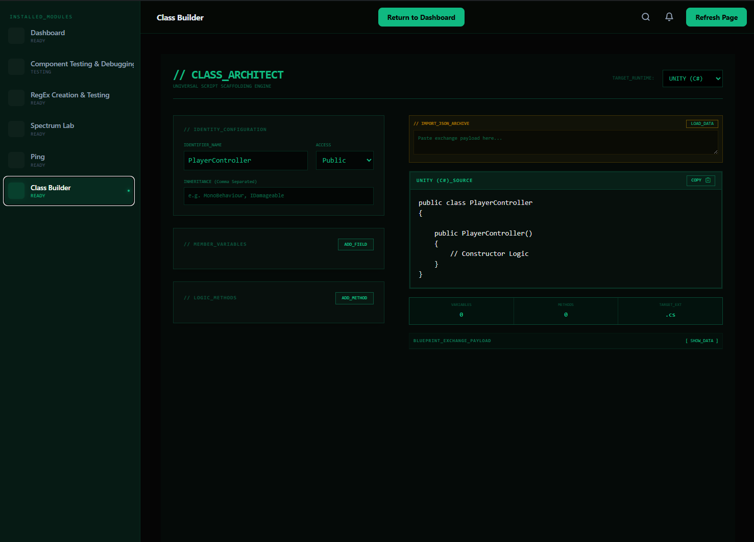Click the Class Builder module icon

click(x=16, y=191)
